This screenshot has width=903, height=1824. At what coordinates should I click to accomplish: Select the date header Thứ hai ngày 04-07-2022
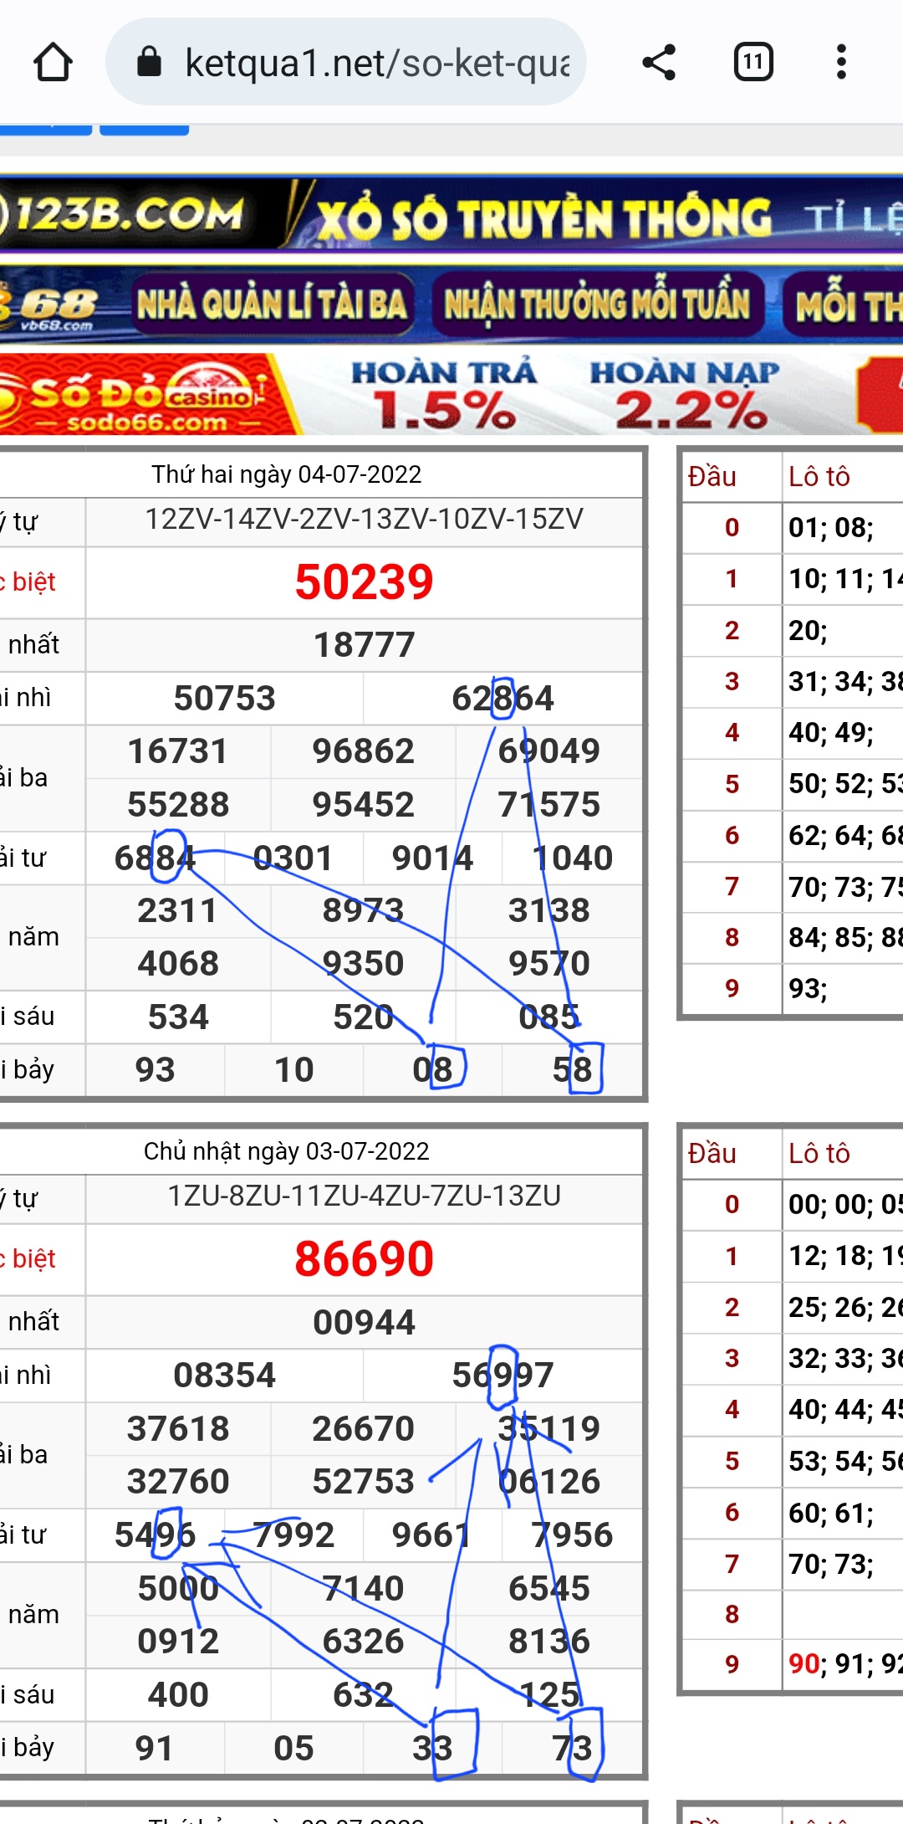(287, 474)
